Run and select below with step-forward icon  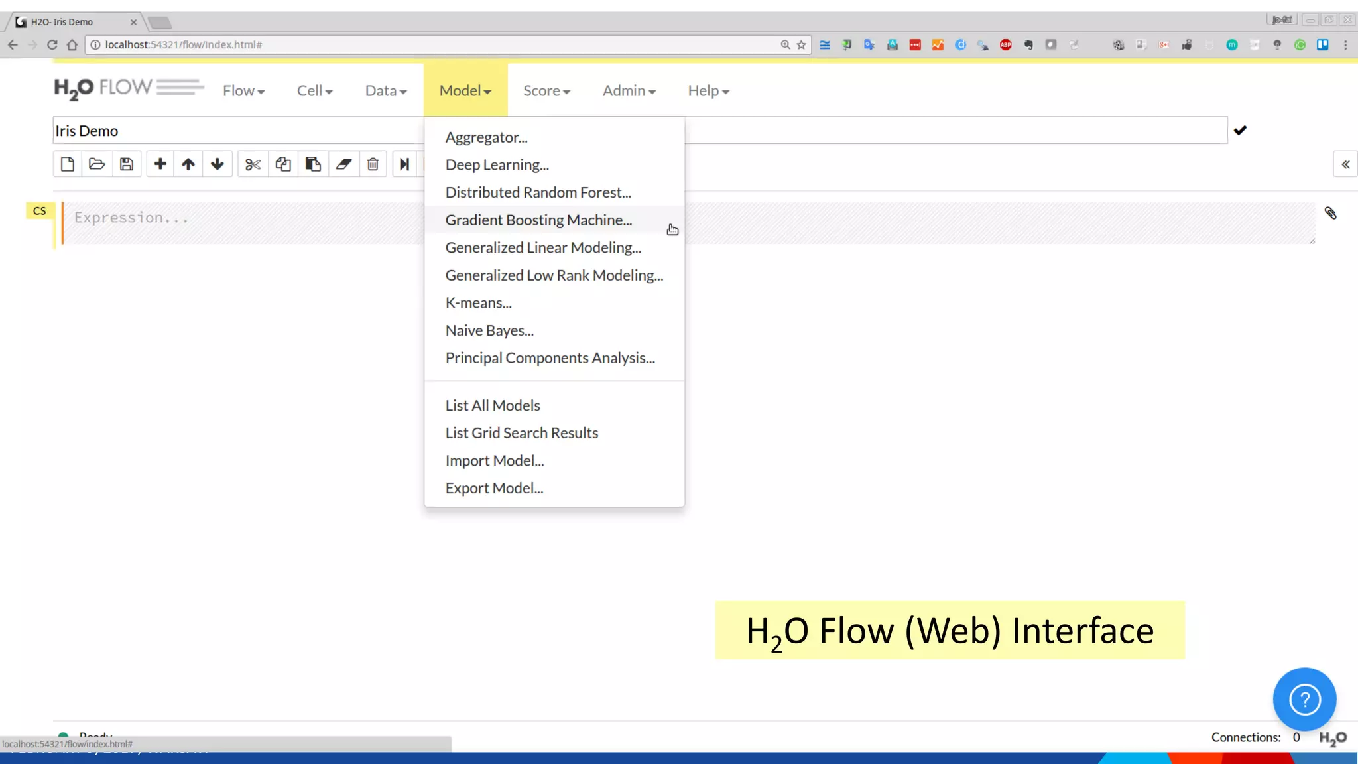coord(404,164)
